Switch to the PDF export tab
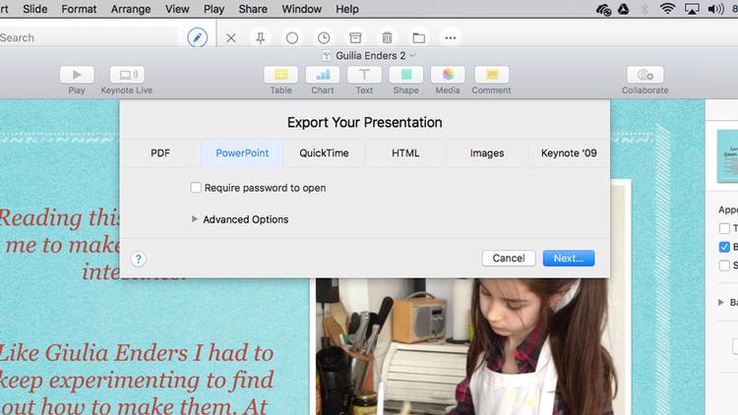The image size is (738, 415). coord(160,153)
